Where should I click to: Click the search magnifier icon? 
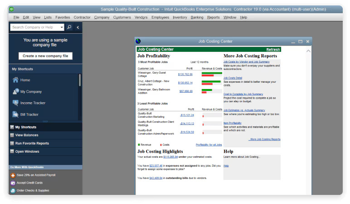tap(69, 27)
